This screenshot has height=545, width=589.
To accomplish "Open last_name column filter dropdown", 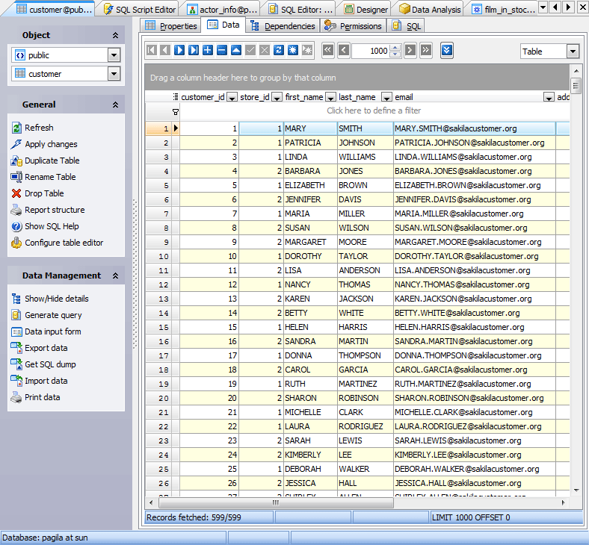I will click(386, 98).
